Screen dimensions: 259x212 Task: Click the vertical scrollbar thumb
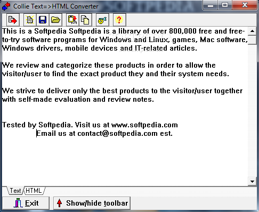pos(252,40)
